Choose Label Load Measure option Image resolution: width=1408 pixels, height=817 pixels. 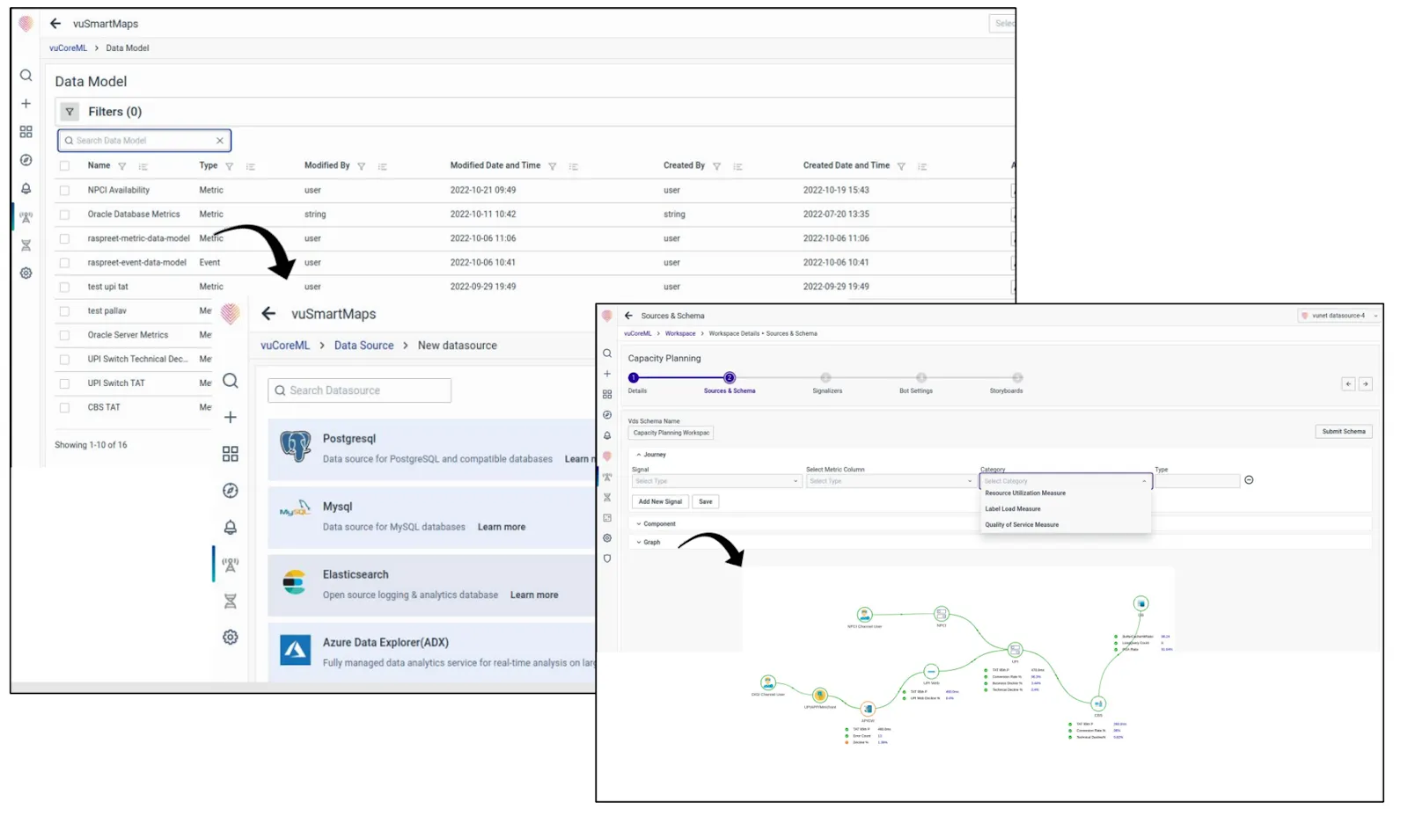click(x=1012, y=509)
